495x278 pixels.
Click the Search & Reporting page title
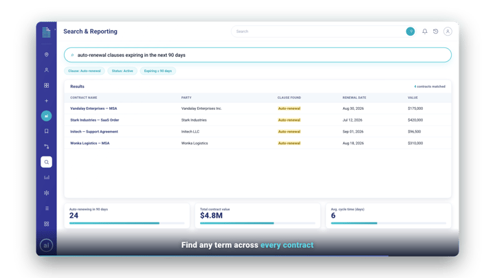90,32
